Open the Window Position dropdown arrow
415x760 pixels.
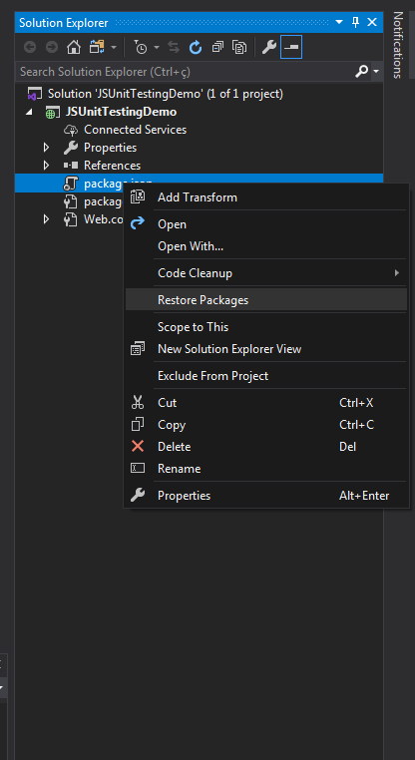coord(339,22)
